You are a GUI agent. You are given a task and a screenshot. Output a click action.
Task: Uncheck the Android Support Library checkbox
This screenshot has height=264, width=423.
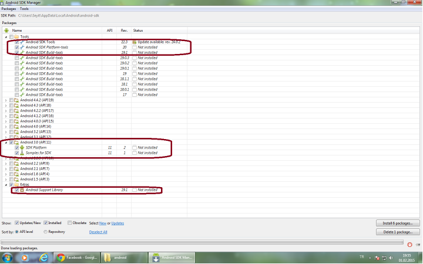point(16,190)
